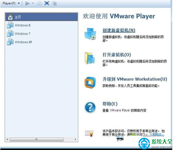Click the license certificate icon
Image resolution: width=173 pixels, height=150 pixels.
(x=89, y=133)
